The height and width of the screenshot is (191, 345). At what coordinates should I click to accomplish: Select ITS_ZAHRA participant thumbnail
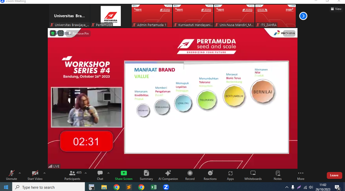275,16
